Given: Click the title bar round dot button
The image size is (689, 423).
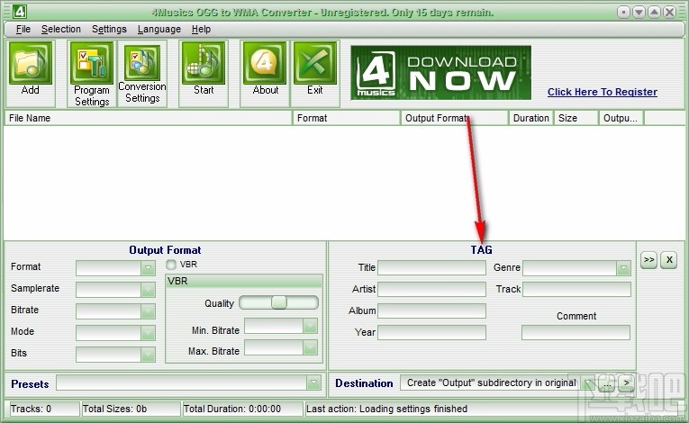Looking at the screenshot, I should click(x=623, y=12).
